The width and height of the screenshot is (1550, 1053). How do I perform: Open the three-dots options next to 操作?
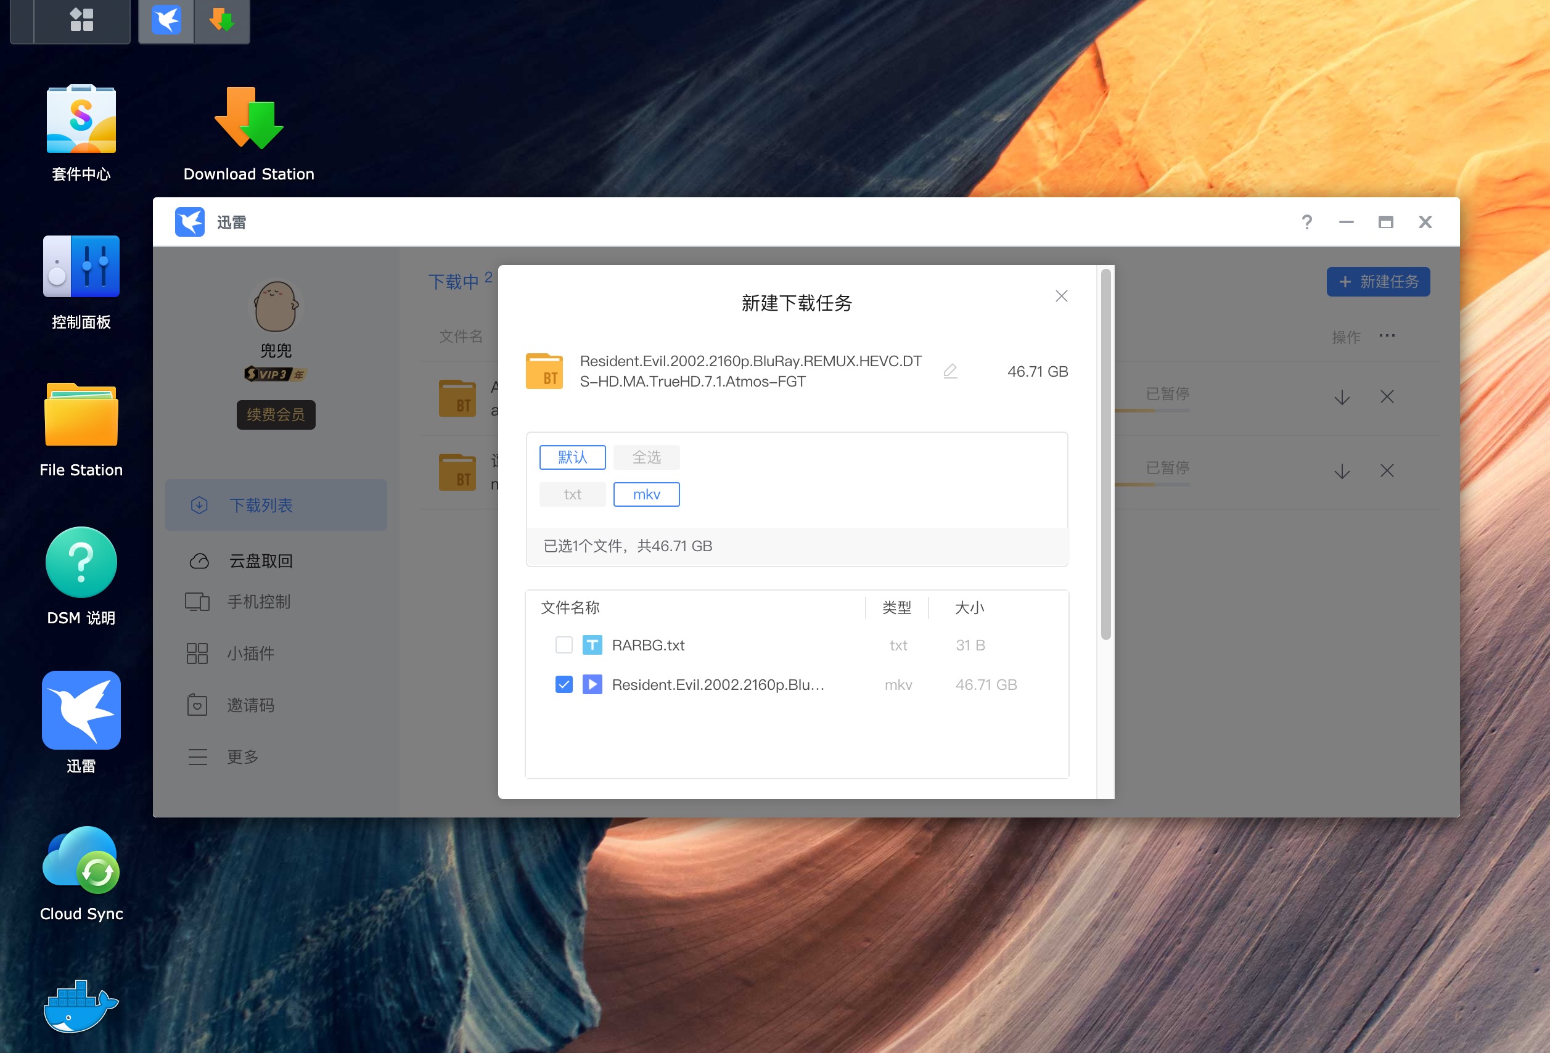[x=1387, y=335]
